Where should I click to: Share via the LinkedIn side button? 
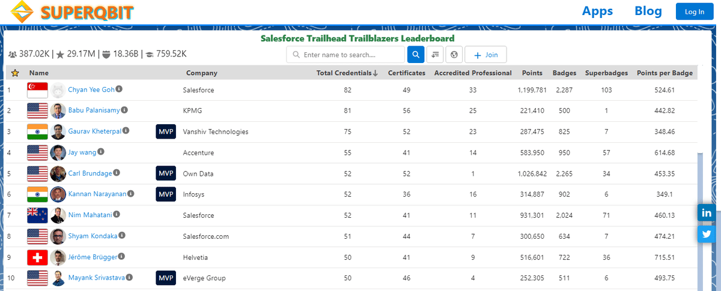[x=707, y=212]
